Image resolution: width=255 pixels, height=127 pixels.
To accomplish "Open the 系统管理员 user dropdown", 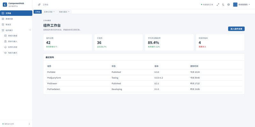I will tap(242, 5).
